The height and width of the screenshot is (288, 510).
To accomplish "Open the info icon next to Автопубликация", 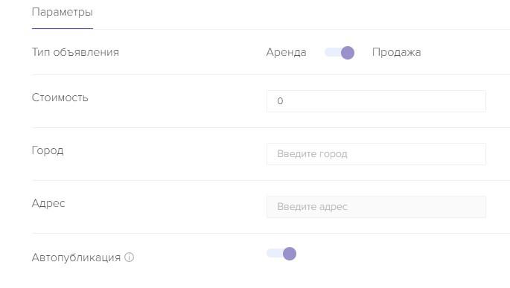I will pos(129,257).
